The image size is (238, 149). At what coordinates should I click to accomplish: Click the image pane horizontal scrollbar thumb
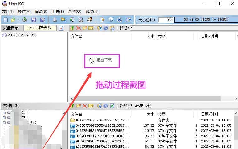click(147, 99)
